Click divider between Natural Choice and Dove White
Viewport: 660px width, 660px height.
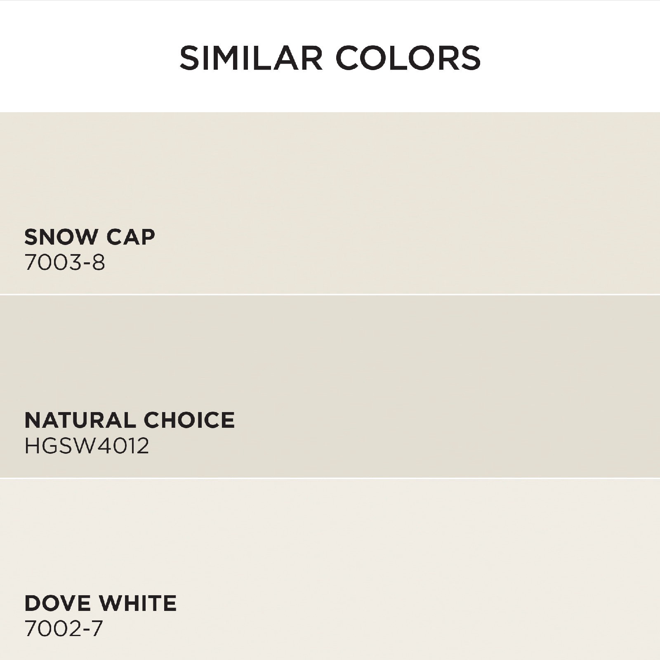[x=330, y=478]
